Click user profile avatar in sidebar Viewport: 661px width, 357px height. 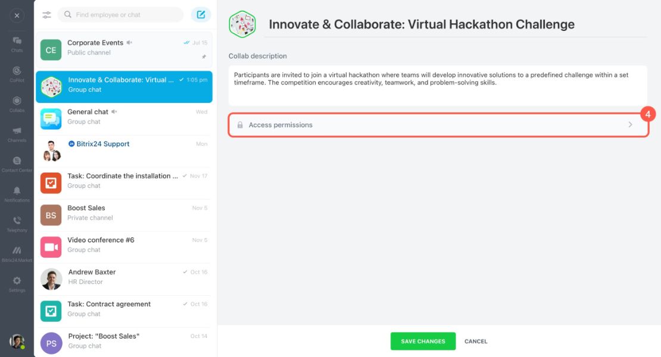pos(17,341)
